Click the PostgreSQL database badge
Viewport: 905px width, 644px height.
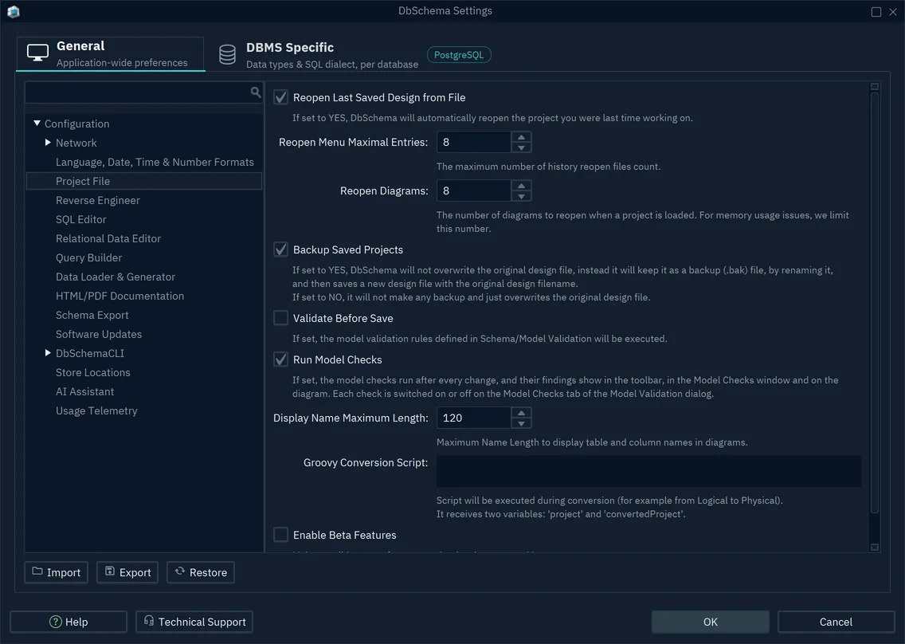tap(459, 55)
